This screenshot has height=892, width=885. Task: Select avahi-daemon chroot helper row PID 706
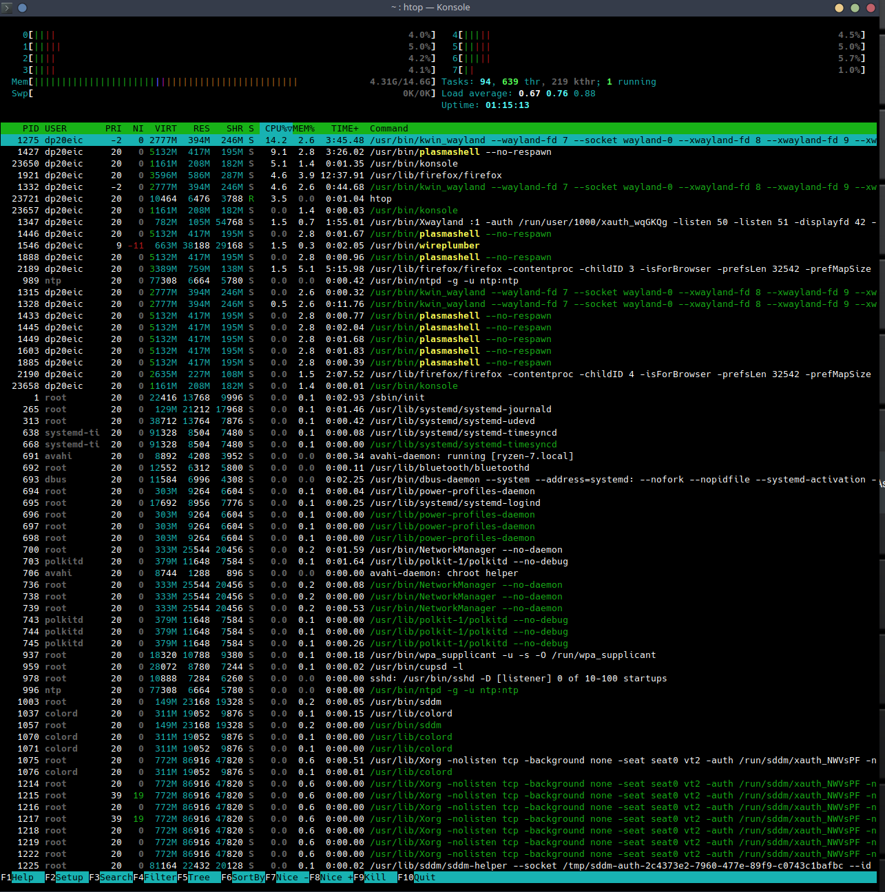(439, 573)
